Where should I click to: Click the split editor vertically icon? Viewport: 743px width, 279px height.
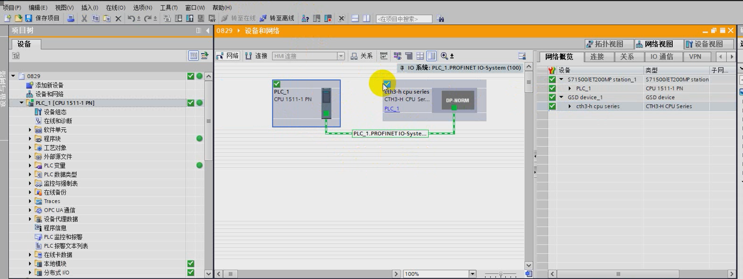coord(367,19)
